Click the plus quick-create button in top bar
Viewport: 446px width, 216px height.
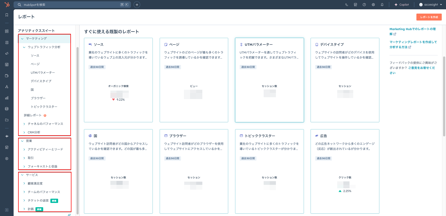[x=137, y=5]
